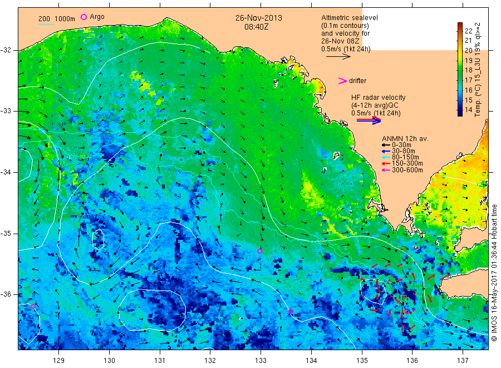Click the 'Argo' legend label
Image resolution: width=501 pixels, height=368 pixels.
point(97,17)
